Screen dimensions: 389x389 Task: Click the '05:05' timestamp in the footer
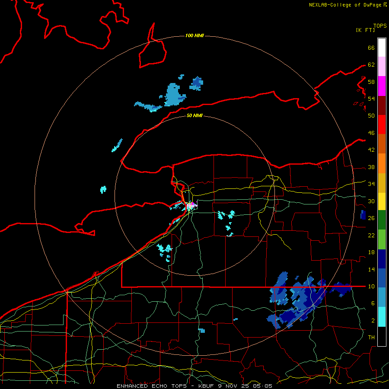(x=263, y=386)
